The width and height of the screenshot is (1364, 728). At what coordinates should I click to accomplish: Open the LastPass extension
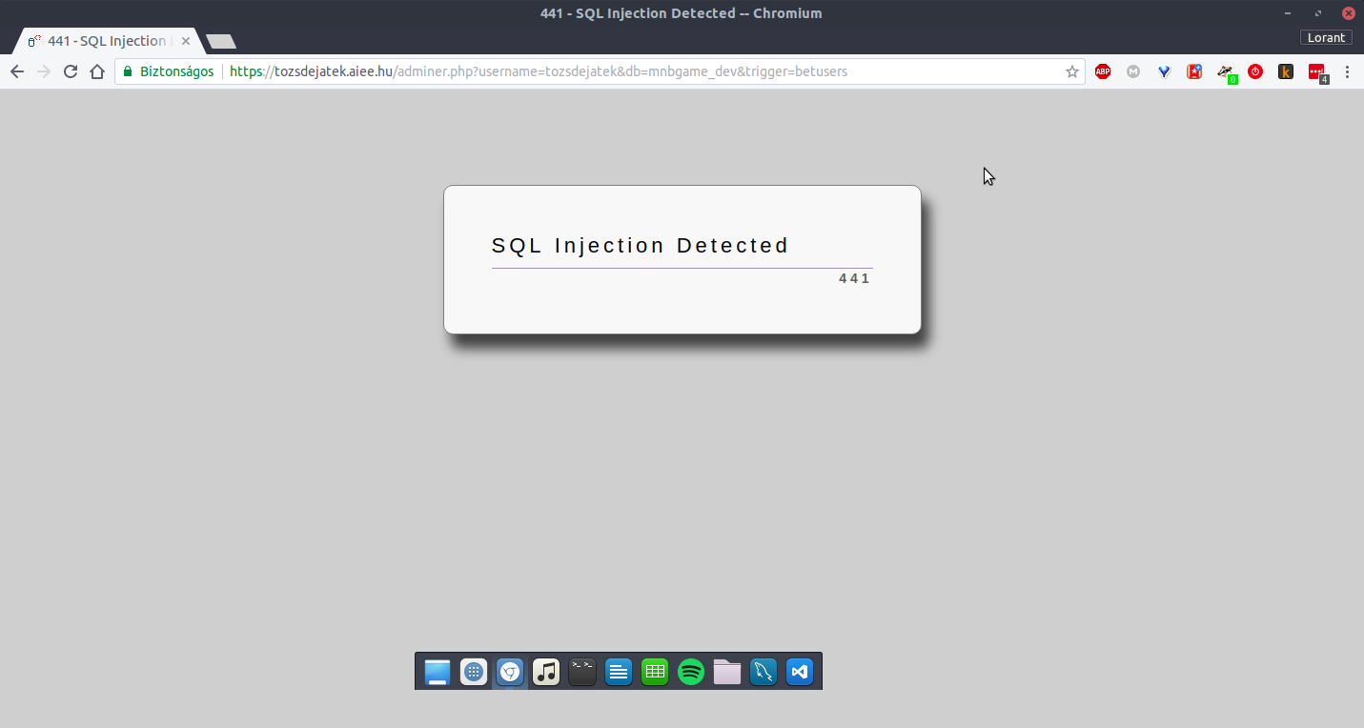(1317, 72)
